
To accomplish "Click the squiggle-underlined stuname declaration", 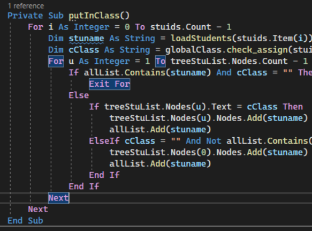I will 86,39.
